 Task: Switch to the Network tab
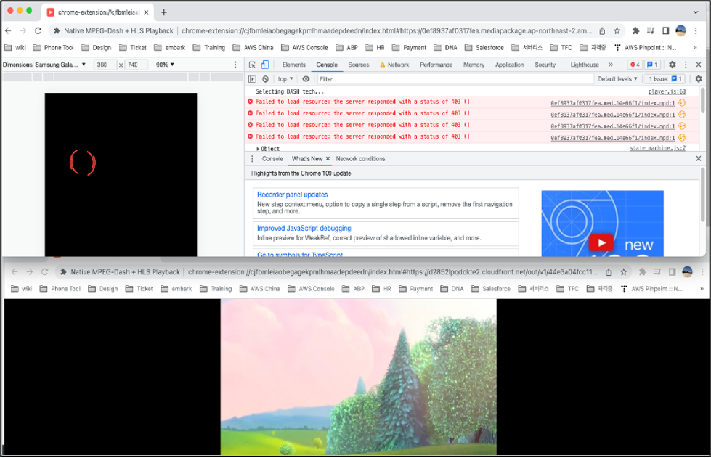[x=394, y=65]
